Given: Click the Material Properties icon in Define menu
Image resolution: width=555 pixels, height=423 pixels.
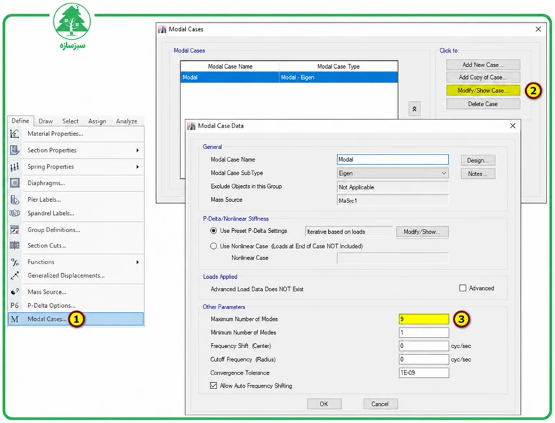Looking at the screenshot, I should (15, 134).
